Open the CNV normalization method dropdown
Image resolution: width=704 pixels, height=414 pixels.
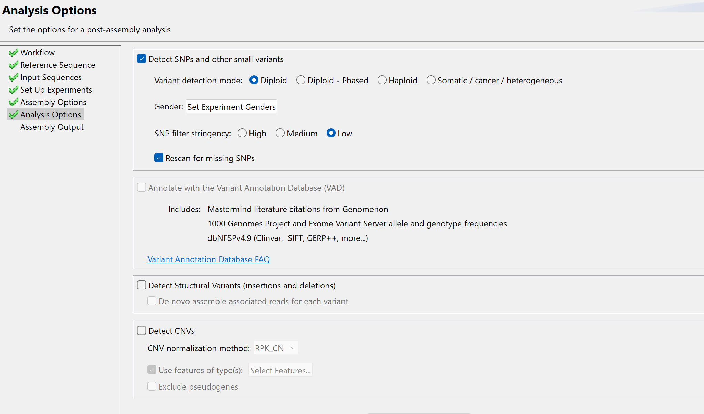tap(275, 348)
